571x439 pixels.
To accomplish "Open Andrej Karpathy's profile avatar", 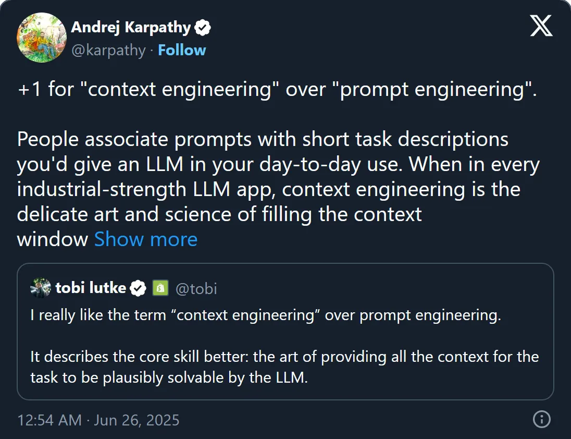I will 42,38.
